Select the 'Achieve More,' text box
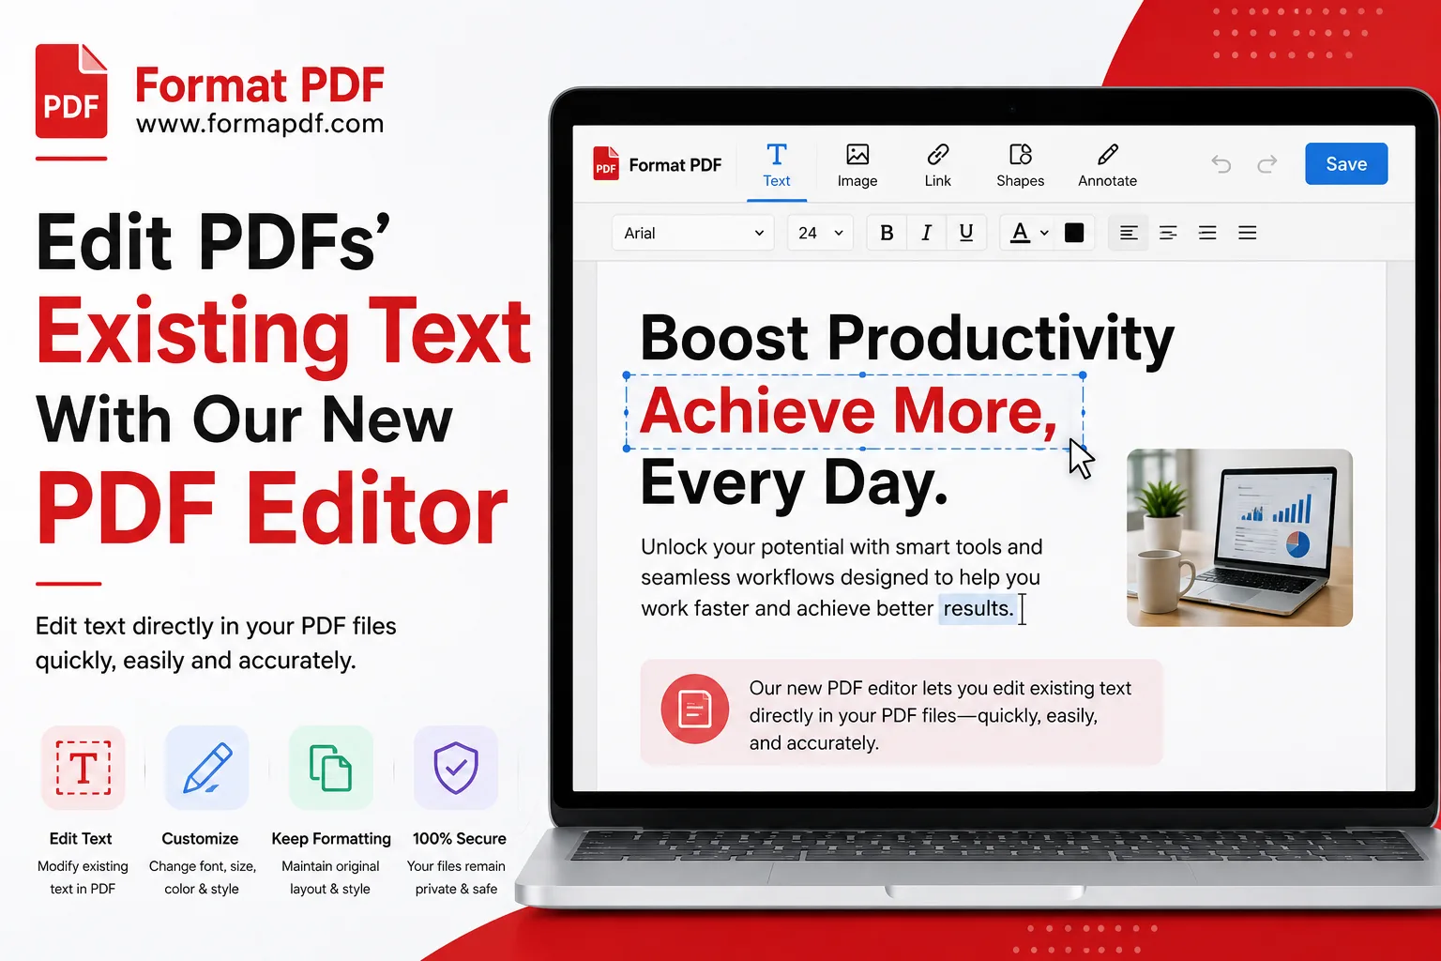Image resolution: width=1441 pixels, height=961 pixels. (x=855, y=412)
